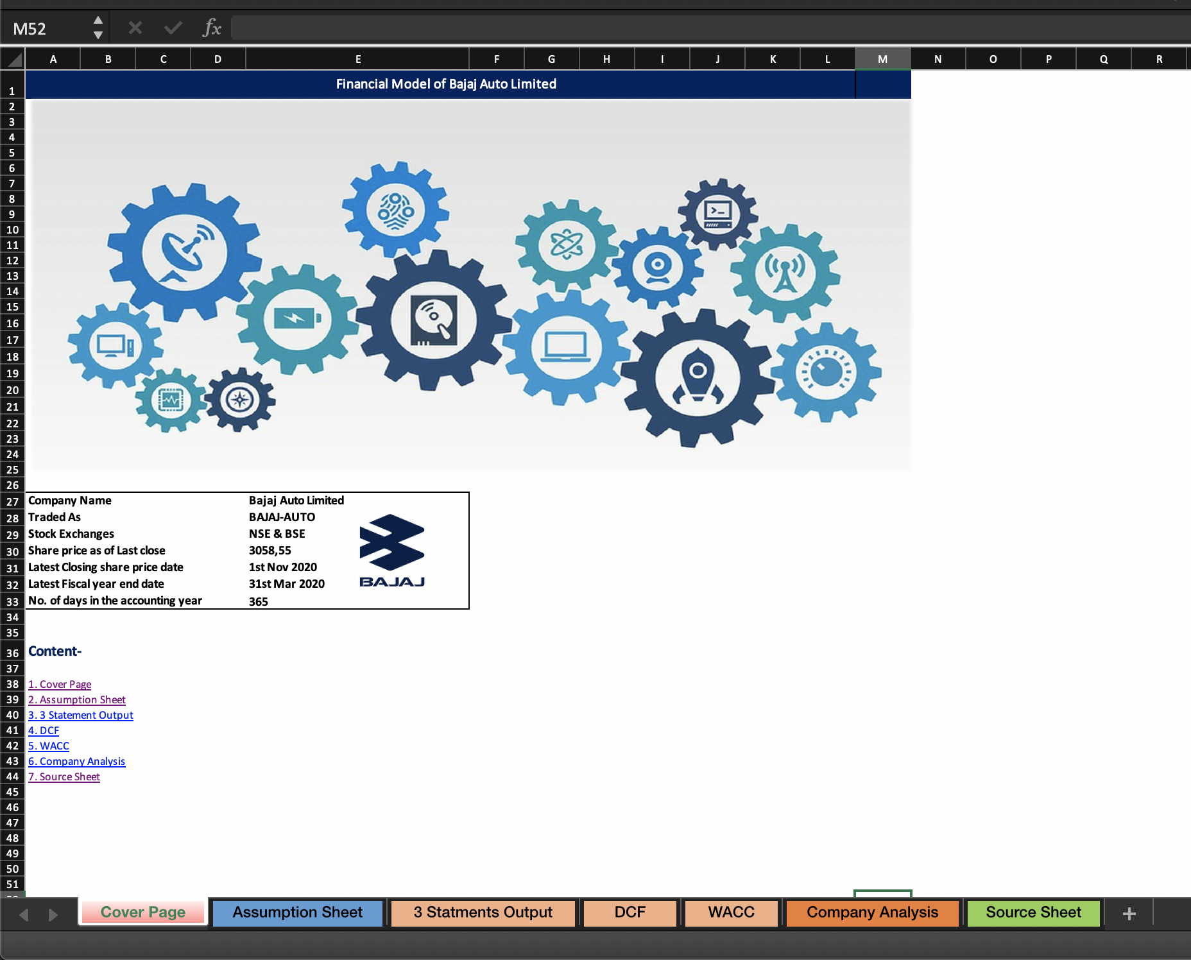This screenshot has width=1191, height=960.
Task: Click No. of days in accounting year label
Action: 116,601
